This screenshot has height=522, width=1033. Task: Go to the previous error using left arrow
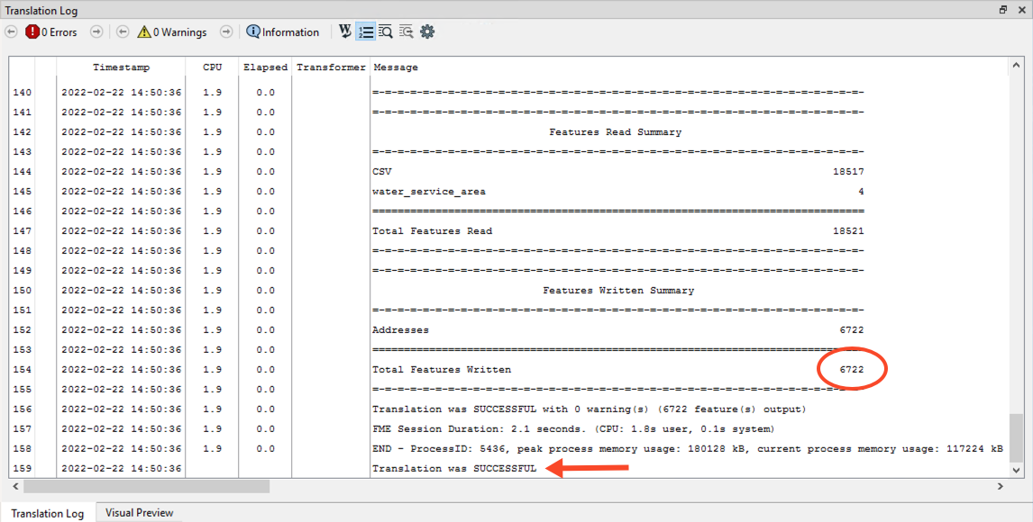pos(11,31)
